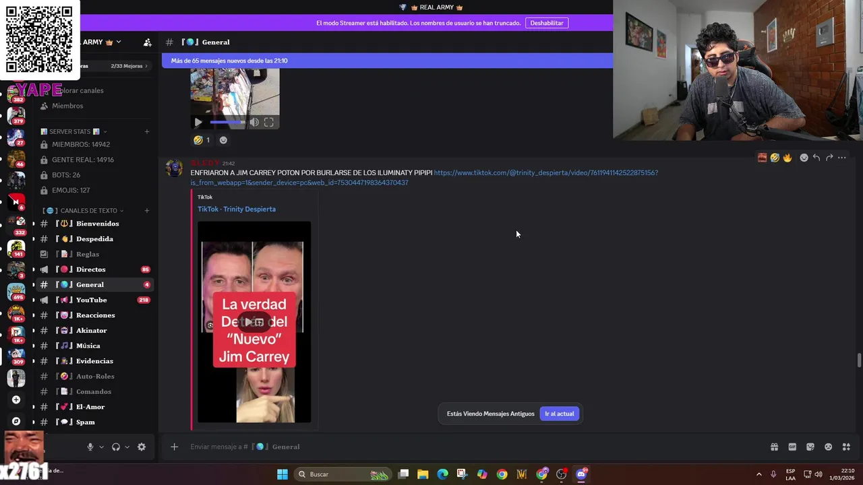This screenshot has width=863, height=485.
Task: Open the GIF picker
Action: (x=792, y=447)
